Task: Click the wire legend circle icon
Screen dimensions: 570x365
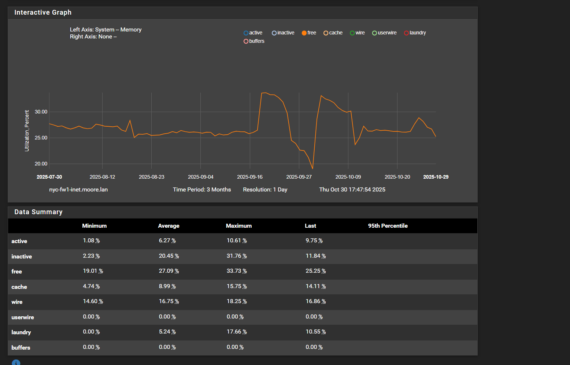Action: click(352, 33)
